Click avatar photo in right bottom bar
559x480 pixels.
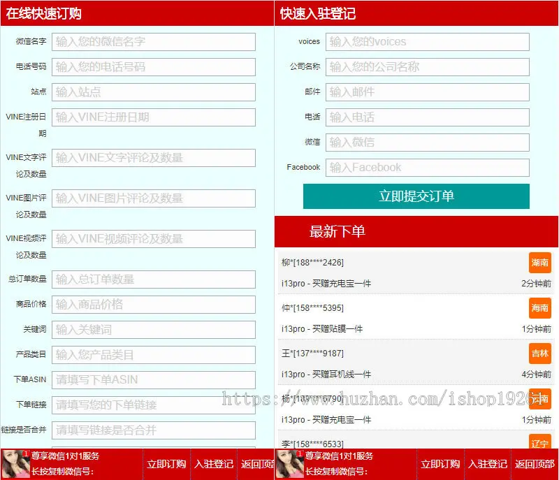pyautogui.click(x=289, y=464)
